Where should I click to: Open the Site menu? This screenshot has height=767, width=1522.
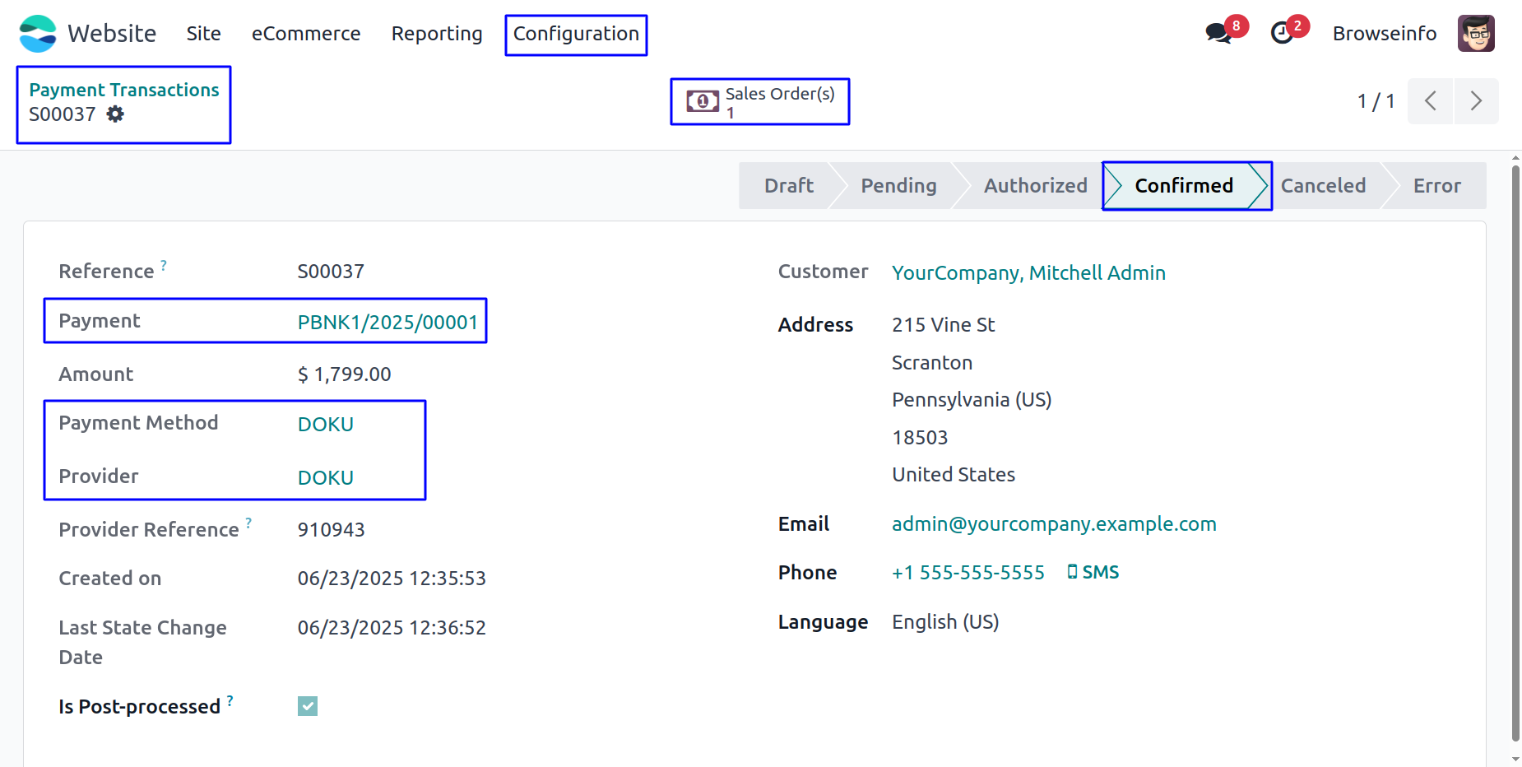click(x=203, y=34)
